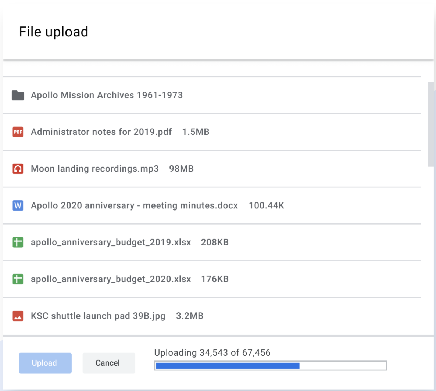Select KSC shuttle launch pad 39B.jpg

click(98, 316)
